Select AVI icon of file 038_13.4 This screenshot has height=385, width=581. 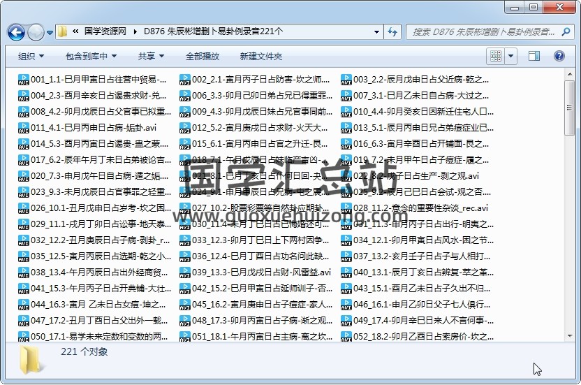[x=23, y=273]
